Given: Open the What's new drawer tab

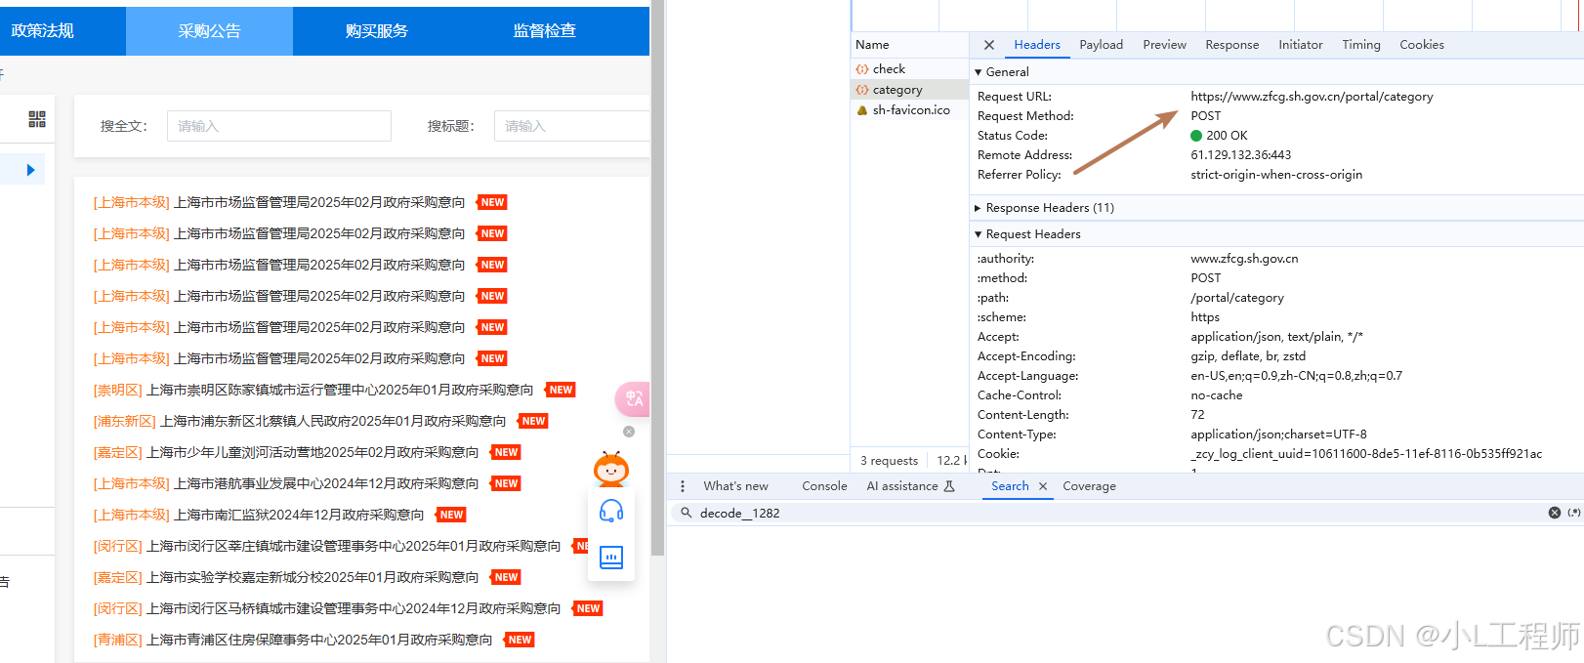Looking at the screenshot, I should tap(736, 486).
